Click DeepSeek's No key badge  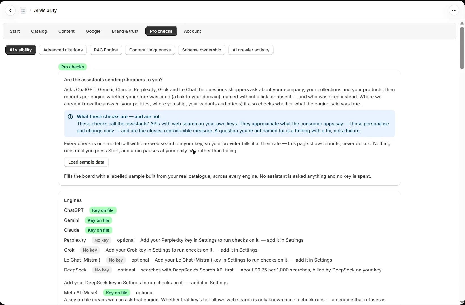tap(102, 270)
